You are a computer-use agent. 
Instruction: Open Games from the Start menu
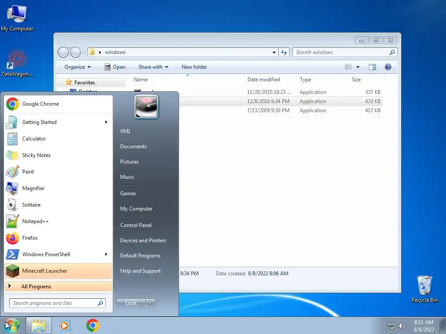pyautogui.click(x=128, y=194)
